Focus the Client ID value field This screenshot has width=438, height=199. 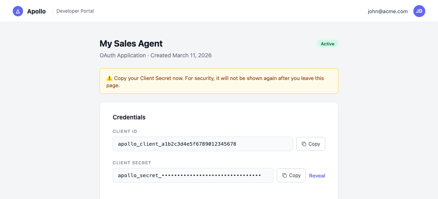click(x=203, y=144)
